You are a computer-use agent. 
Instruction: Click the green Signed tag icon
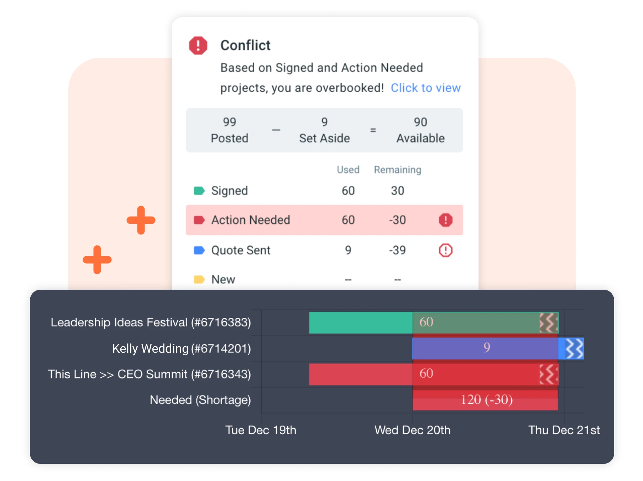[x=199, y=191]
